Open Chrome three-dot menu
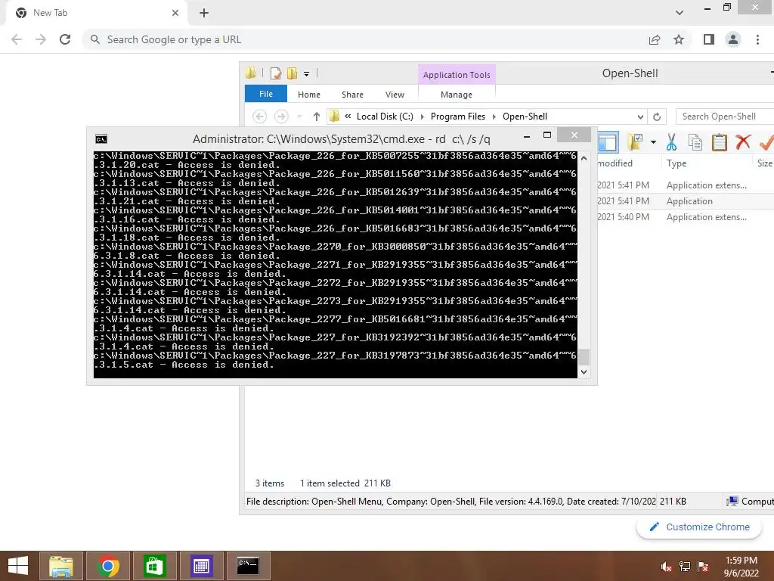The height and width of the screenshot is (581, 774). pyautogui.click(x=757, y=39)
